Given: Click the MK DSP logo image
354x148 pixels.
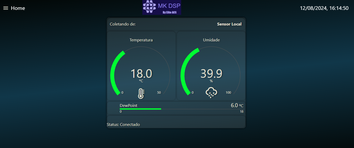Looking at the screenshot, I should coord(162,7).
